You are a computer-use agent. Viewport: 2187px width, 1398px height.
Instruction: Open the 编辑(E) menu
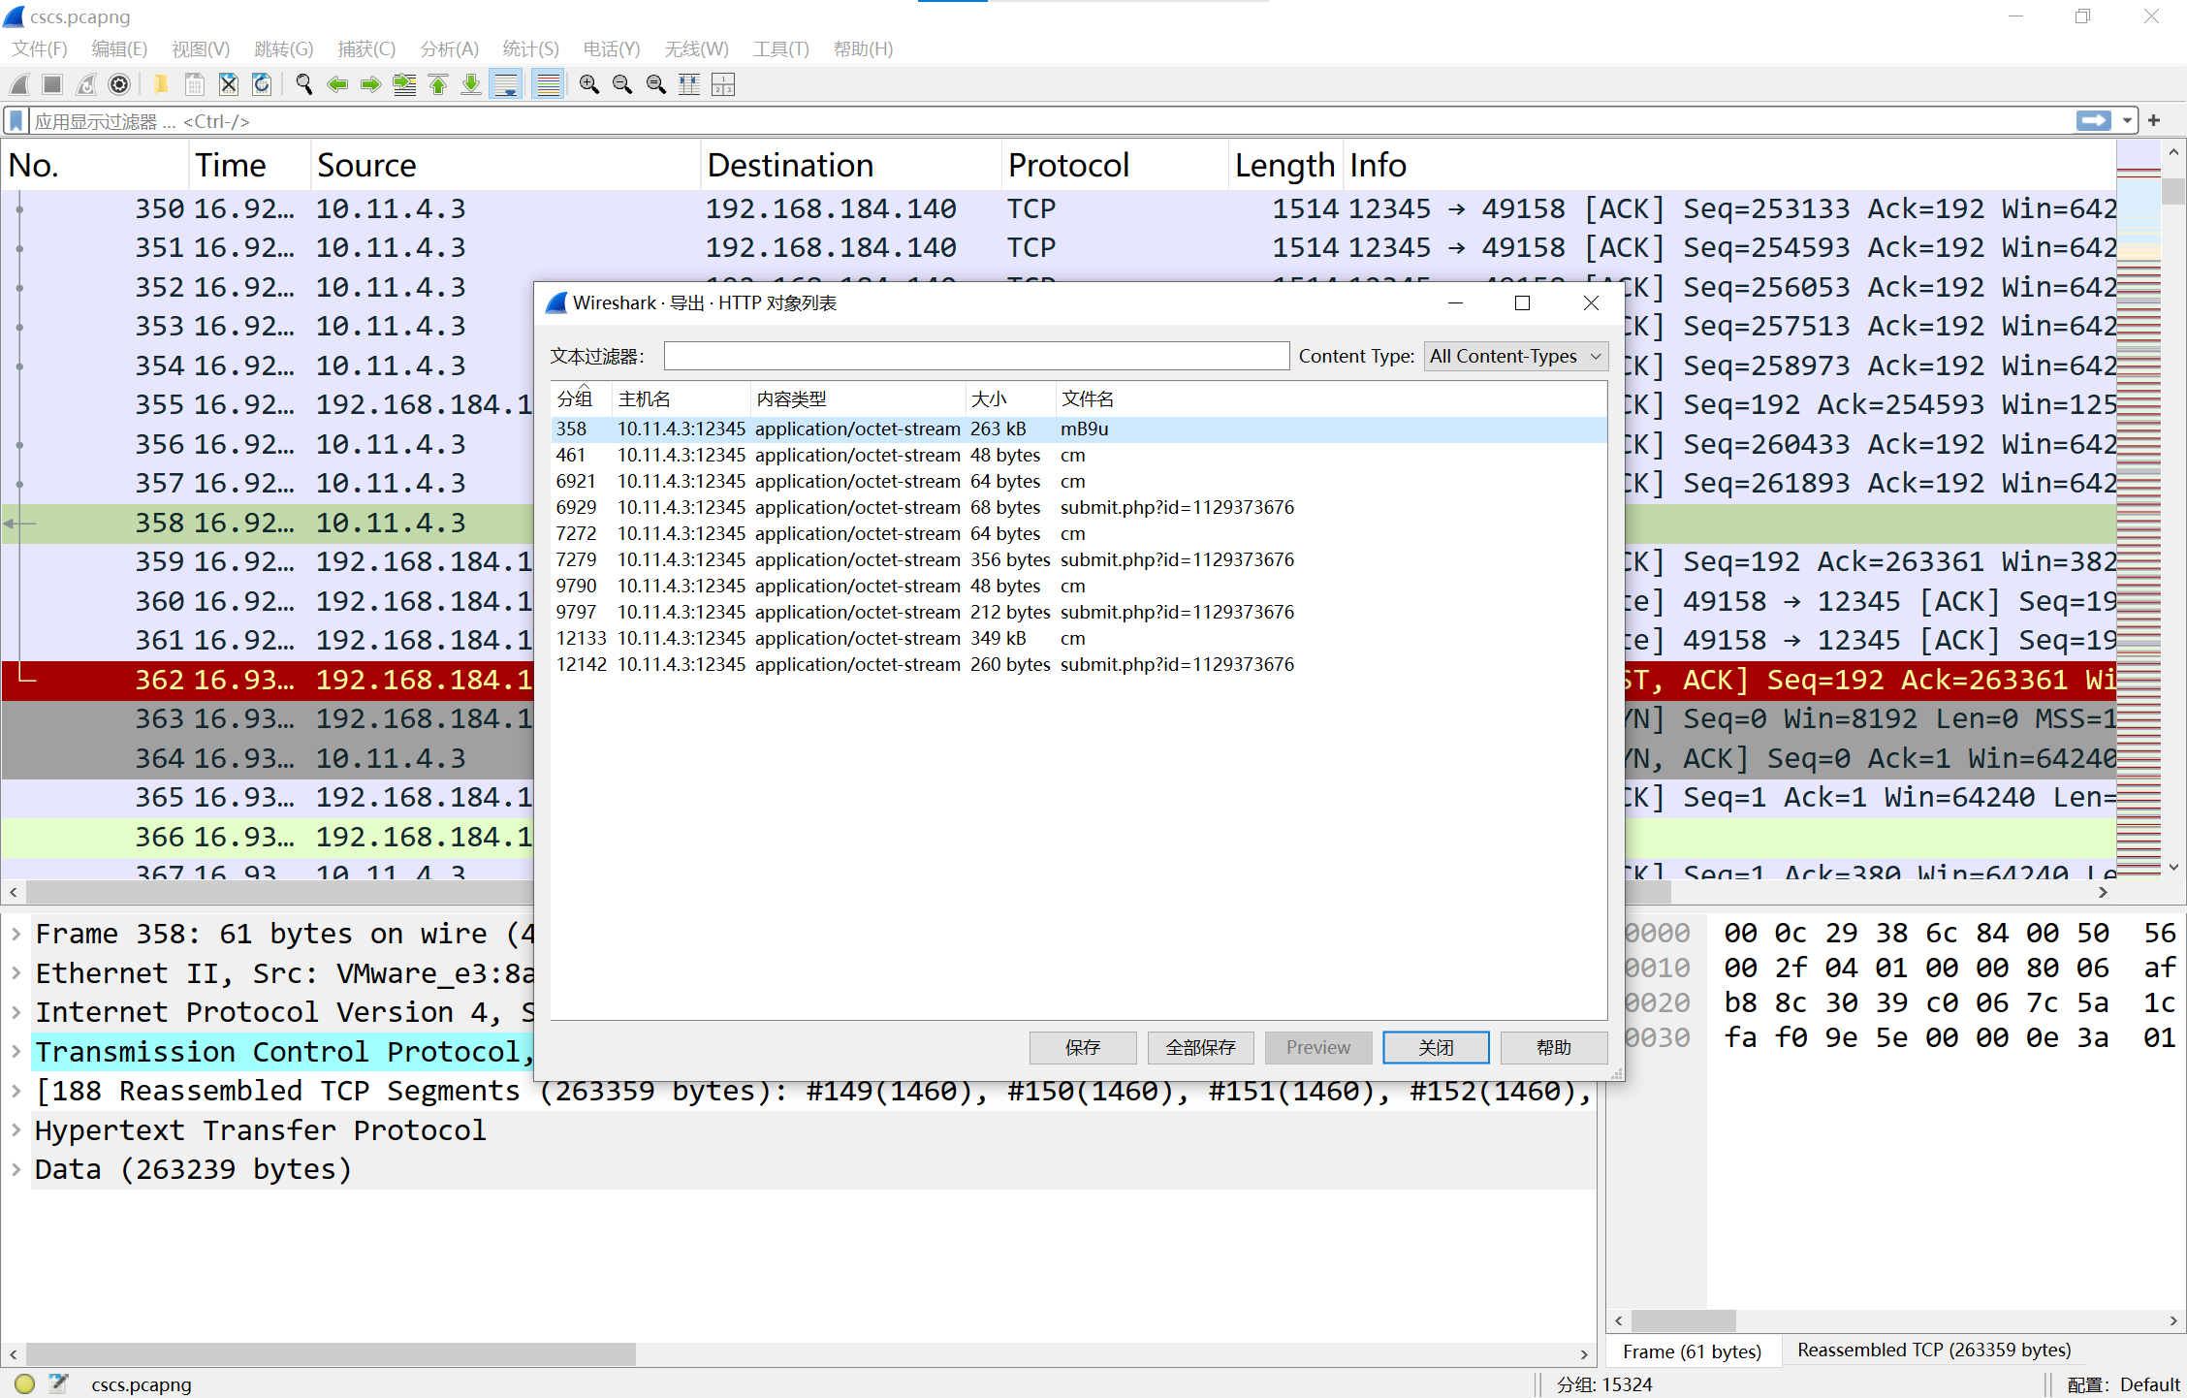pyautogui.click(x=119, y=49)
